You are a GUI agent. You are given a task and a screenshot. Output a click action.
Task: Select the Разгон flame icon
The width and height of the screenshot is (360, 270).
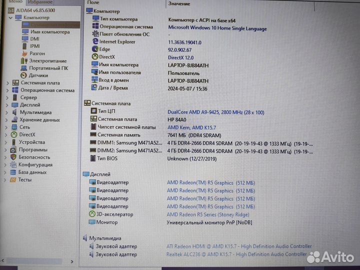[x=24, y=53]
